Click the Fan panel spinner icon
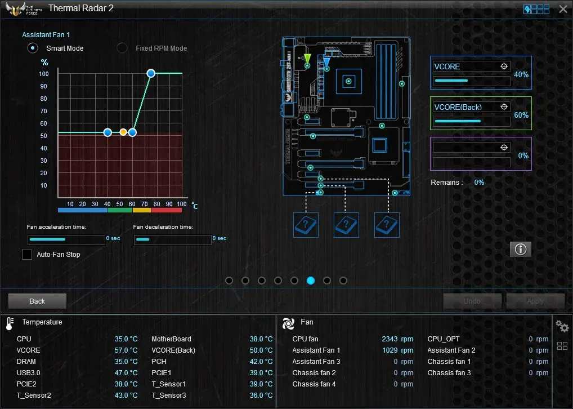The height and width of the screenshot is (409, 573). pyautogui.click(x=288, y=323)
